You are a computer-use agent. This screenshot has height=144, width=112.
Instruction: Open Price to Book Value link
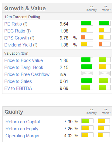(x=24, y=60)
